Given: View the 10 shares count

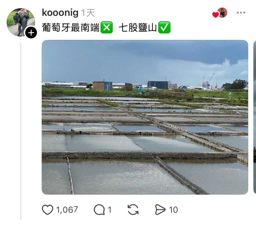Looking at the screenshot, I should click(173, 210).
